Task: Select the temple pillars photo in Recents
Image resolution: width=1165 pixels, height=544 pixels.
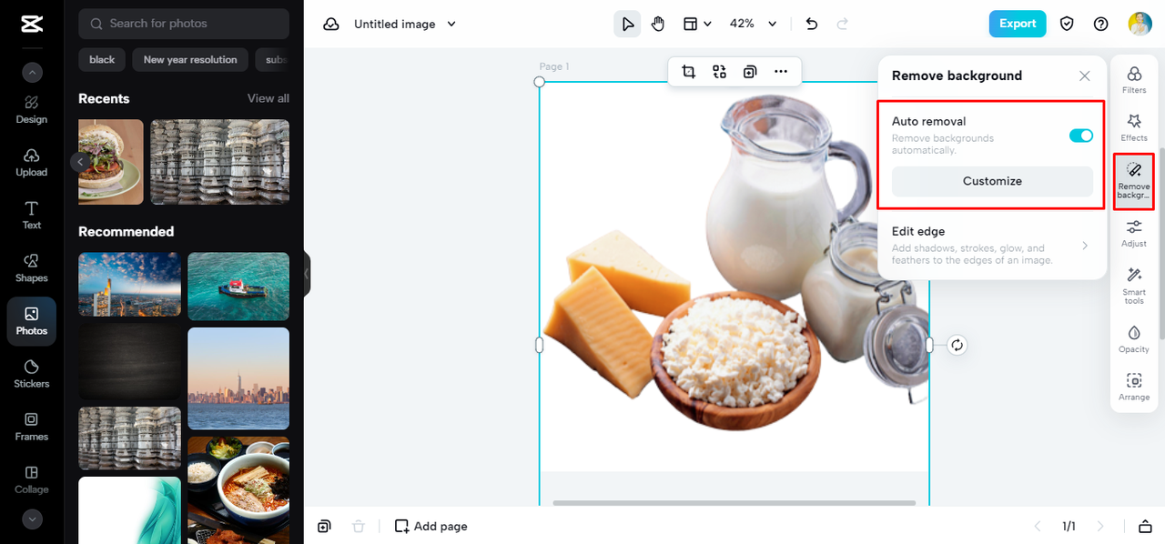Action: (220, 162)
